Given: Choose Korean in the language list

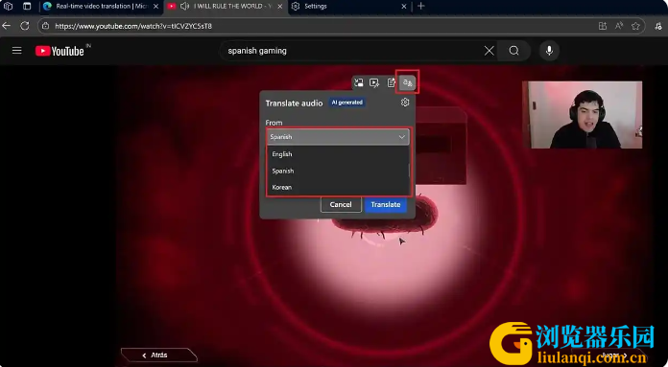Looking at the screenshot, I should [282, 187].
